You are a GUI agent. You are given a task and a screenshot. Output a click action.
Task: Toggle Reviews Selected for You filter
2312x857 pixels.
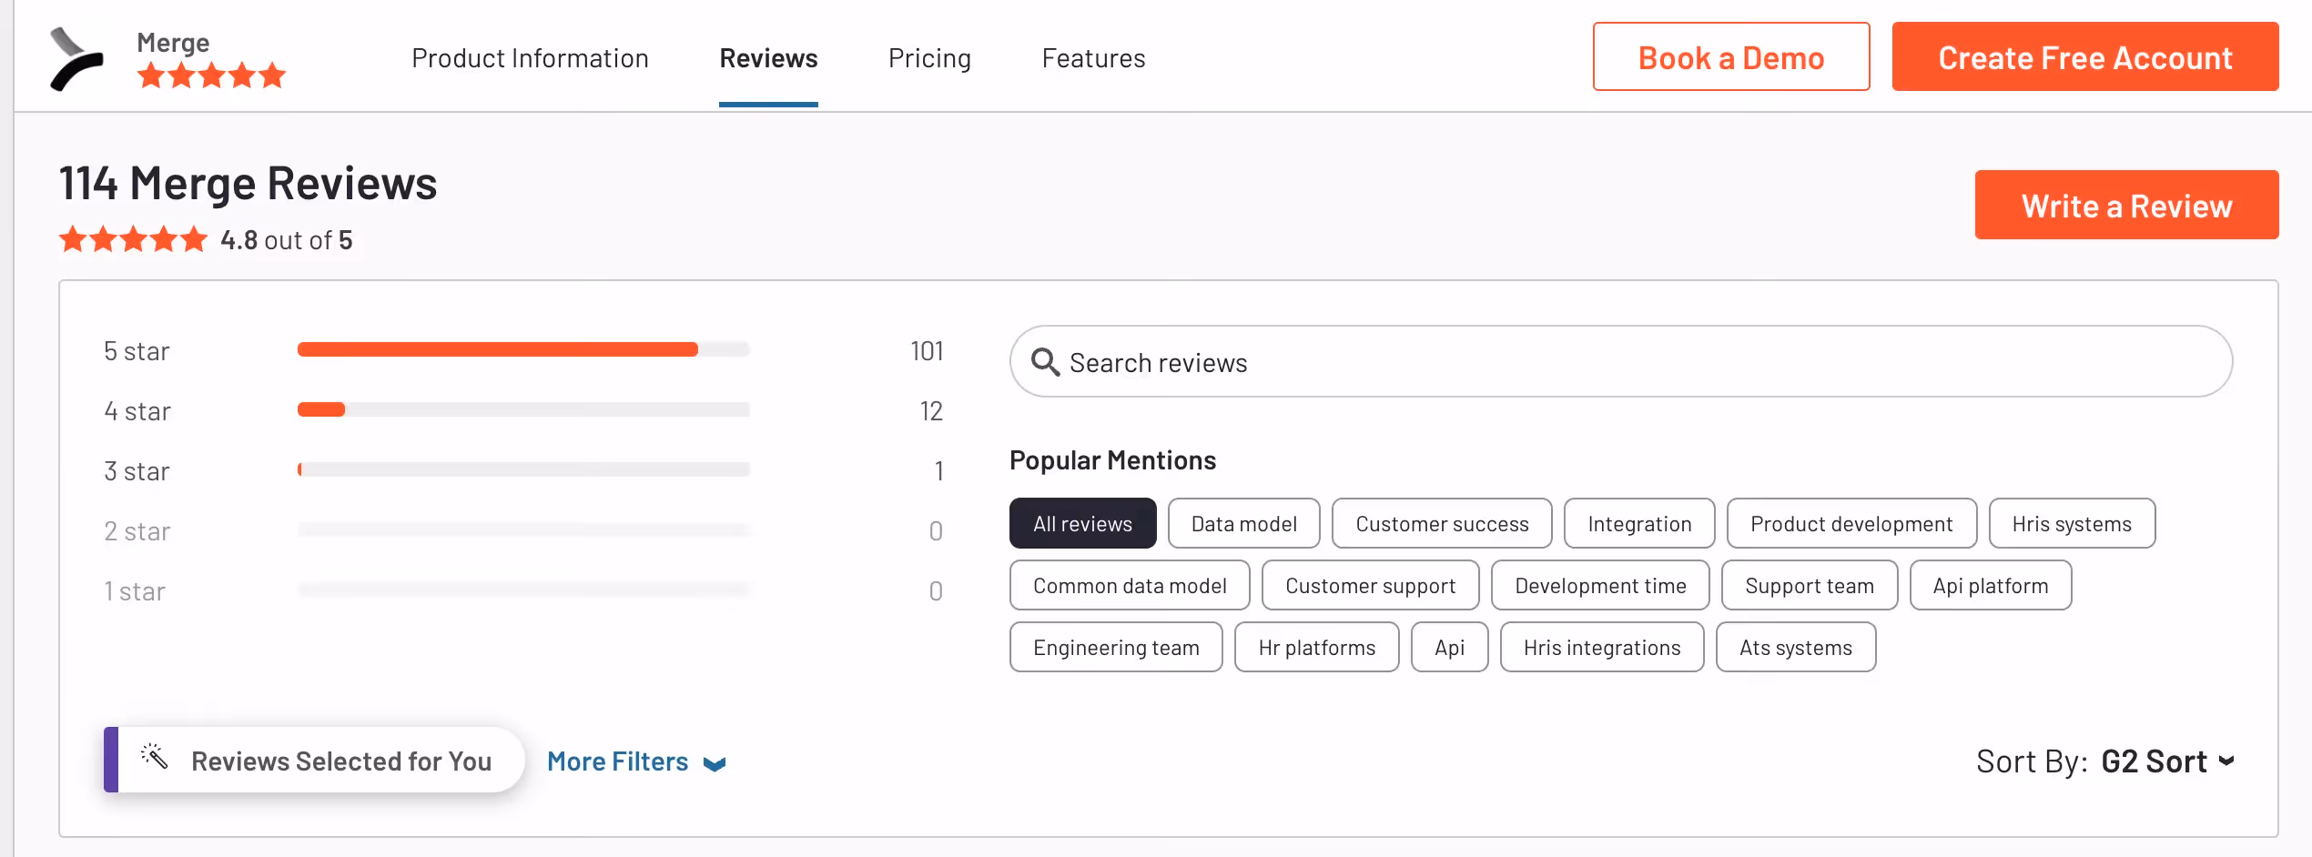(314, 760)
